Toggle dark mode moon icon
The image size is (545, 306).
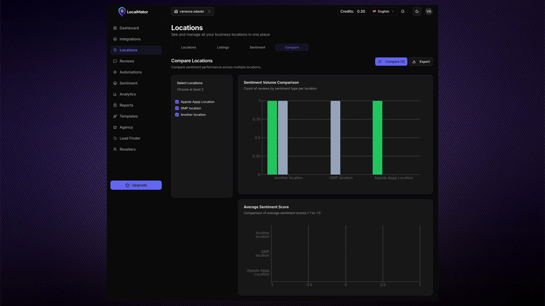tap(417, 12)
